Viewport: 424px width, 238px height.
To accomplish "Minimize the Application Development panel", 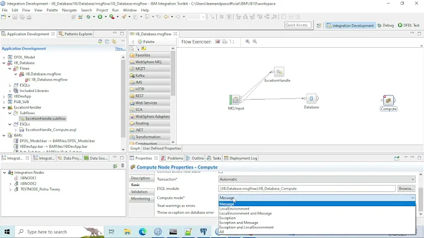I will (x=115, y=33).
